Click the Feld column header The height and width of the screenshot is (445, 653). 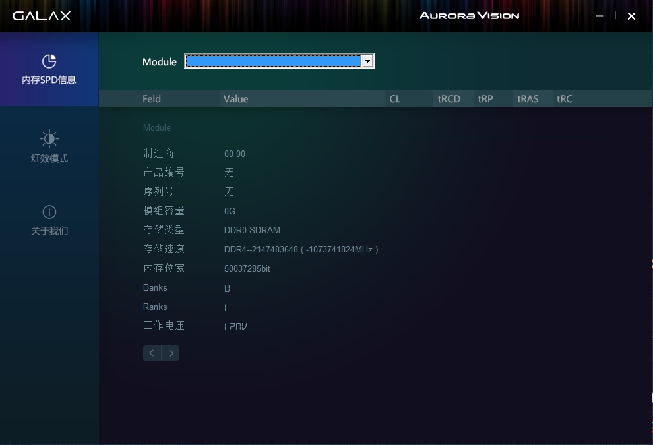pos(152,99)
